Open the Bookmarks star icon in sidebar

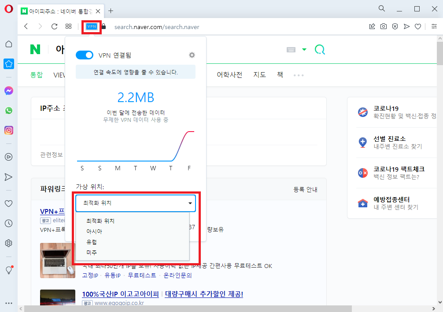(x=9, y=64)
